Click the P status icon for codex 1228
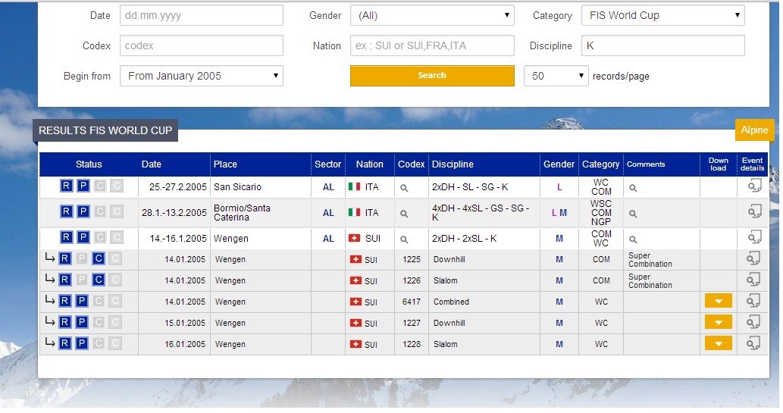Viewport: 783px width, 413px height. (x=81, y=343)
